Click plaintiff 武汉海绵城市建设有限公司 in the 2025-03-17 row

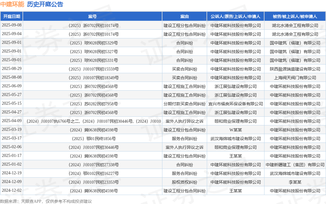236,139
